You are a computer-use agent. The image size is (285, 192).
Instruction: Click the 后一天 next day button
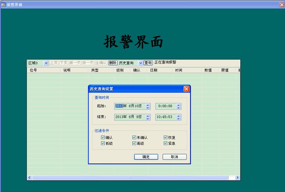(x=88, y=63)
